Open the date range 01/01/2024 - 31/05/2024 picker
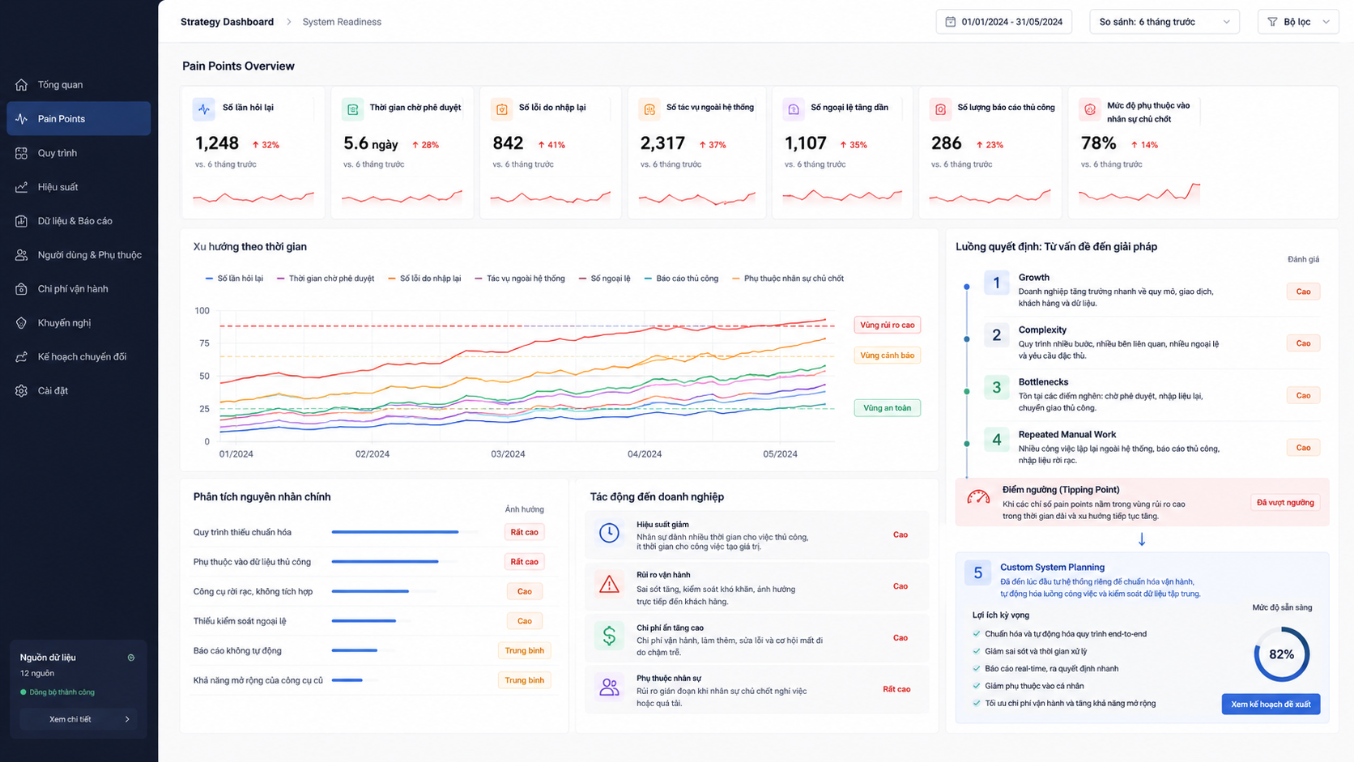 tap(1003, 22)
